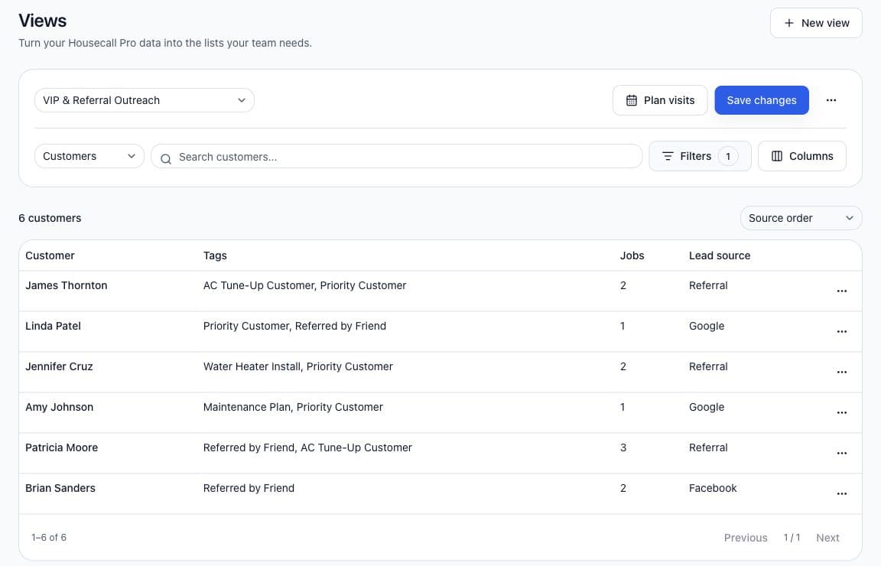Create a new view
The image size is (881, 566).
(x=816, y=23)
